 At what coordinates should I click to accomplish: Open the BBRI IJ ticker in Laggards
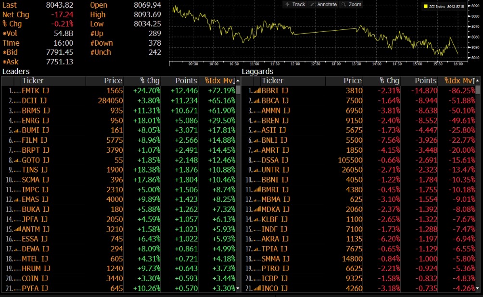click(275, 90)
